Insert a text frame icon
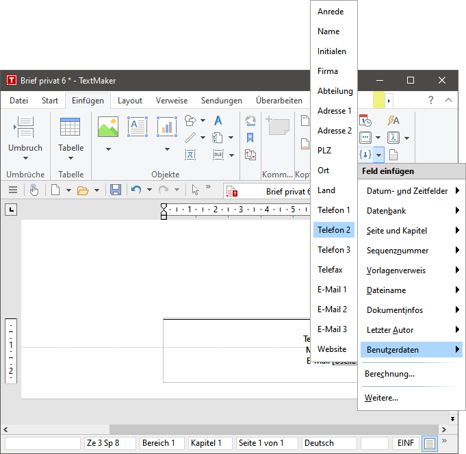The width and height of the screenshot is (466, 454). click(138, 127)
